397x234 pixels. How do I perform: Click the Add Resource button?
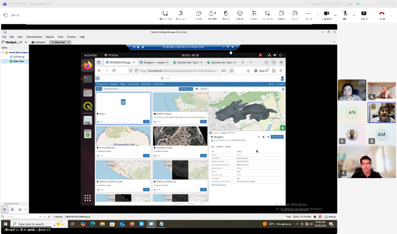tap(186, 88)
